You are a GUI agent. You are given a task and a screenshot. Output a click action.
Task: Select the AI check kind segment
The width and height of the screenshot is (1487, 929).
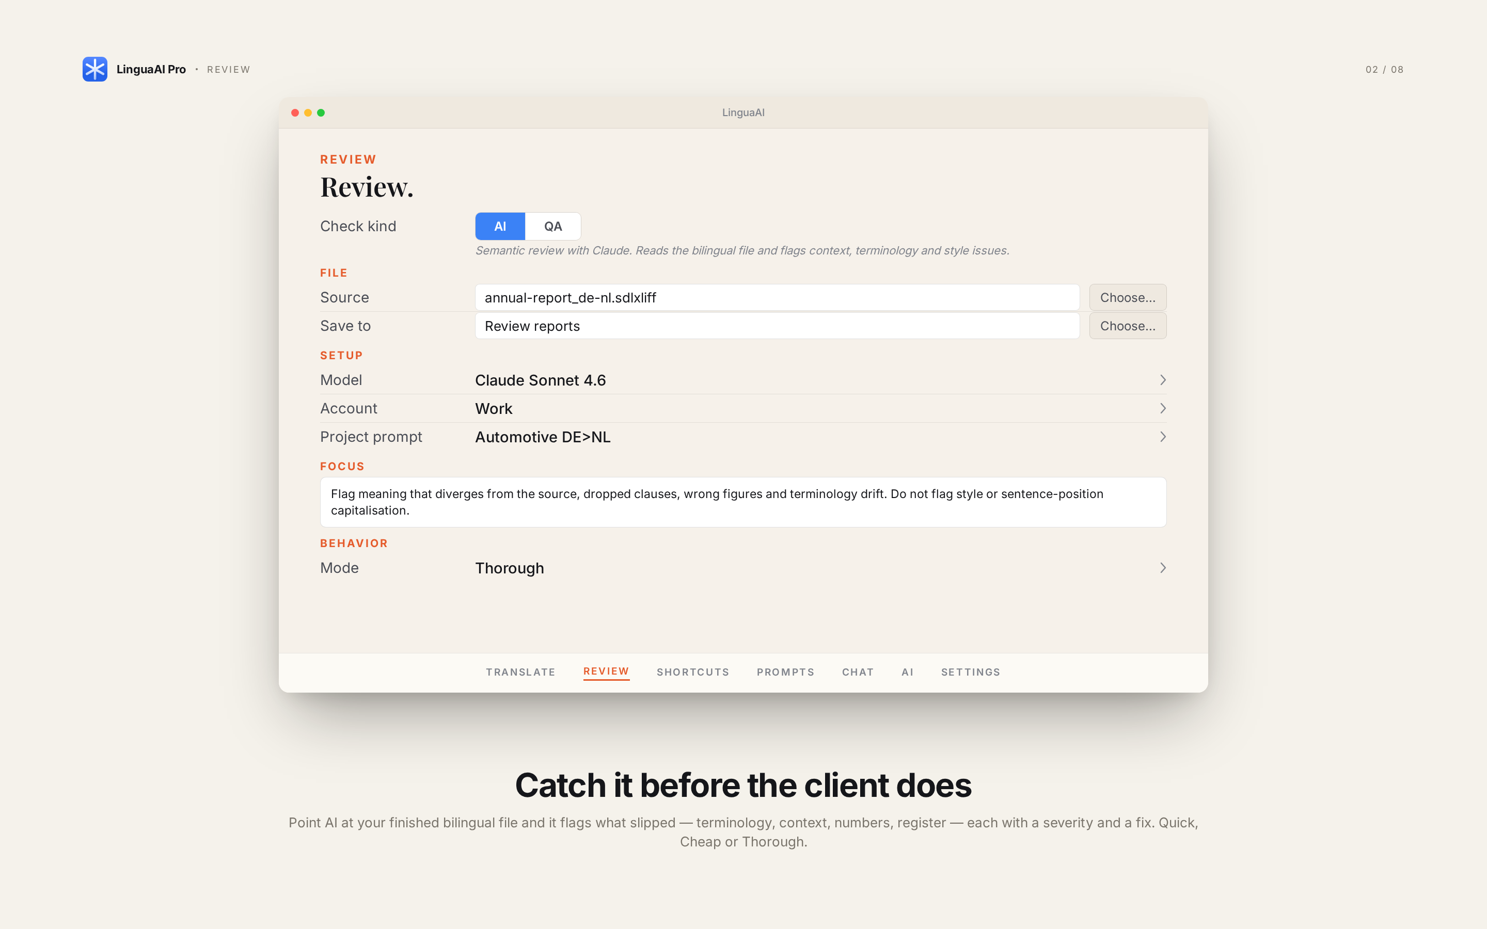click(x=500, y=226)
